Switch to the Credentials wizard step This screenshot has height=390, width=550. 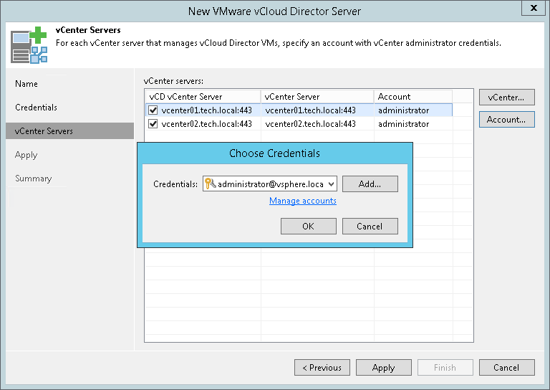(36, 108)
